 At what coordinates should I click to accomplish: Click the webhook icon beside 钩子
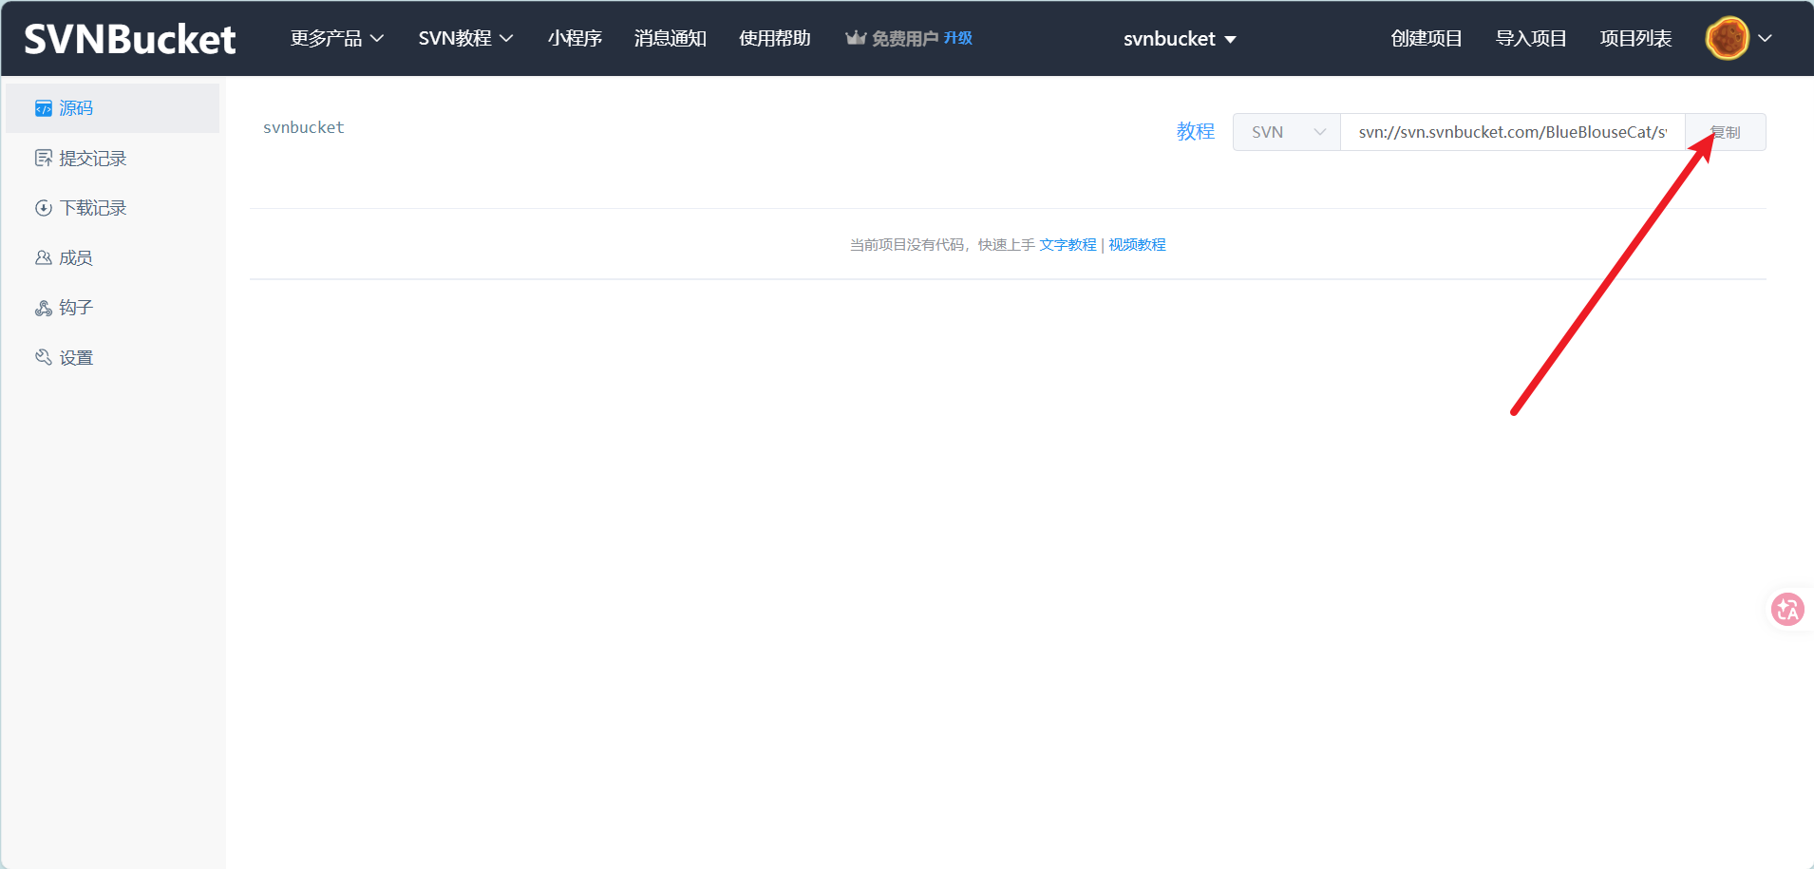44,308
